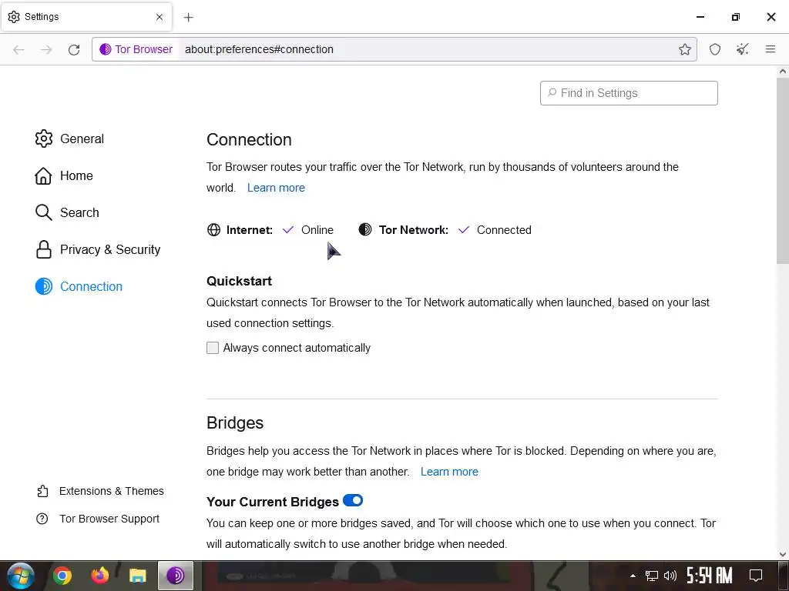789x591 pixels.
Task: Click the Support question mark icon
Action: [42, 519]
